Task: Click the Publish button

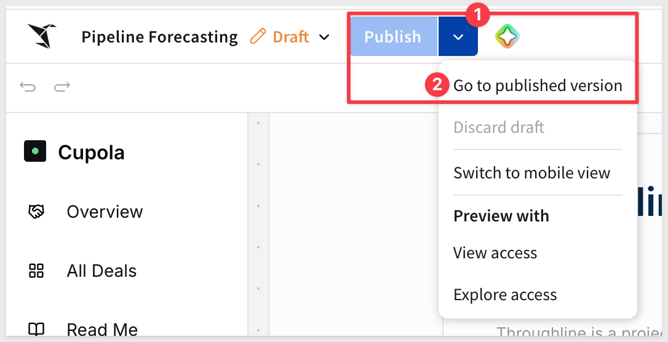Action: 394,37
